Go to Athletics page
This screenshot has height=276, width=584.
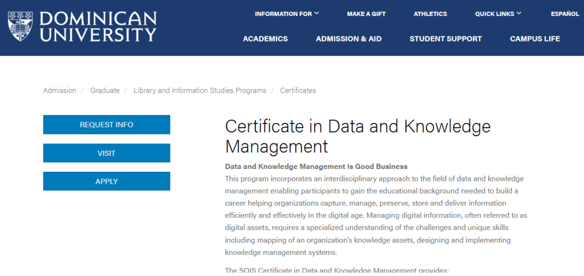tap(430, 14)
